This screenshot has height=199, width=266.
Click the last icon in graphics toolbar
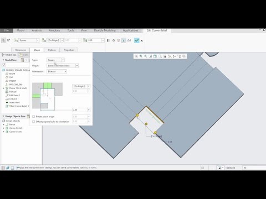(x=184, y=56)
